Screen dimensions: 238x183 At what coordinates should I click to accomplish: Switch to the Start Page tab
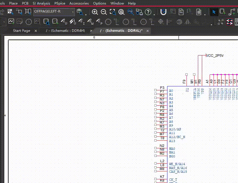click(x=22, y=31)
